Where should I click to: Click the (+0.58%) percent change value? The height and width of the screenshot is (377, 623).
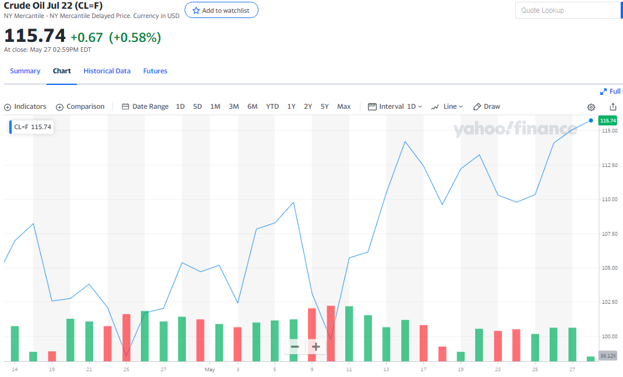pos(135,37)
